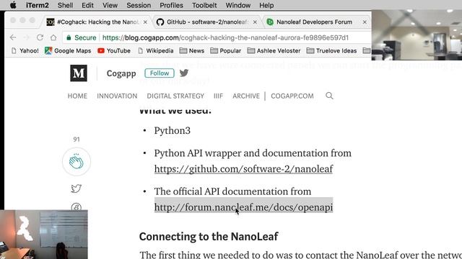Viewport: 462px width, 259px height.
Task: Focus the address bar URL
Action: (225, 37)
